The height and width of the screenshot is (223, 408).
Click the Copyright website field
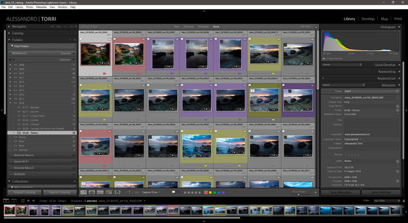click(371, 134)
